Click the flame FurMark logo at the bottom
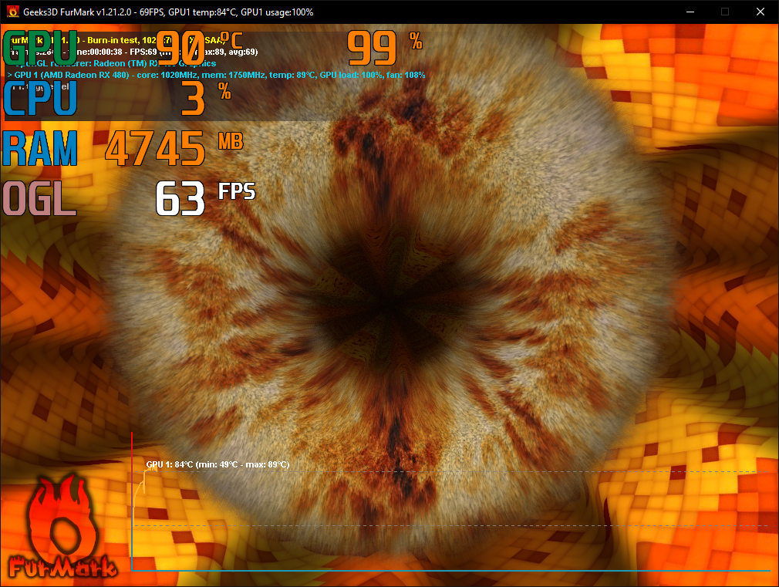This screenshot has height=587, width=779. (62, 528)
